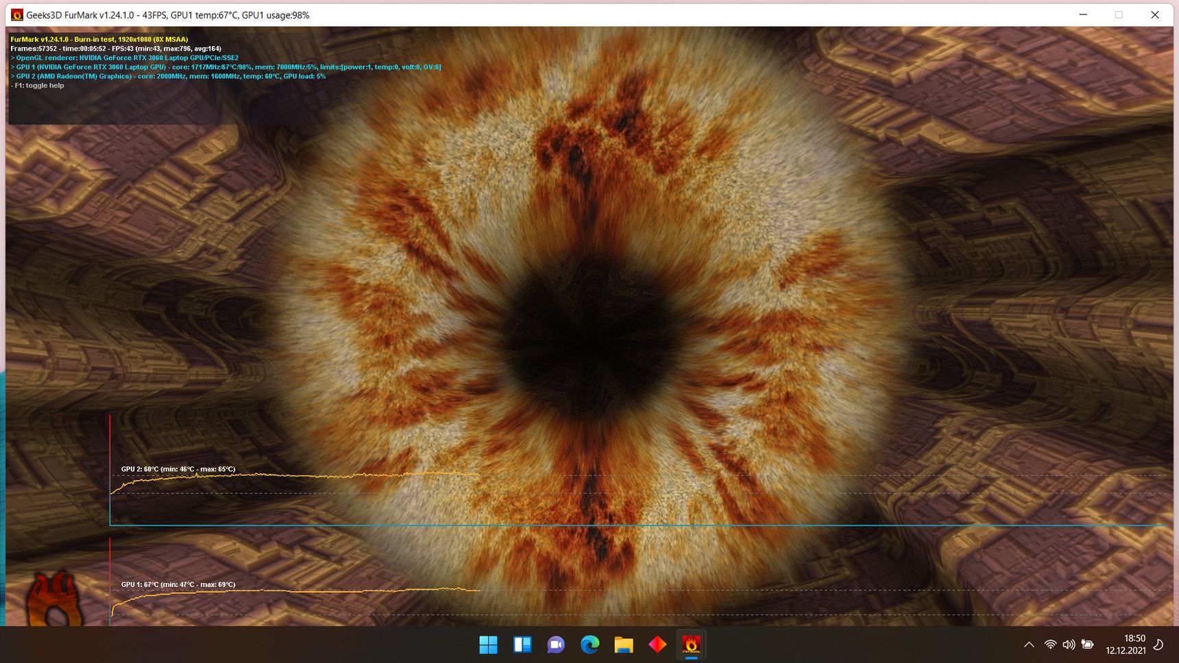Click the GPU 2: 60°C graph label
Image resolution: width=1179 pixels, height=663 pixels.
tap(178, 469)
